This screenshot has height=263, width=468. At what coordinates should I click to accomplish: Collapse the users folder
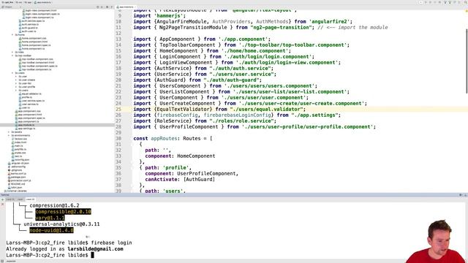pos(12,73)
